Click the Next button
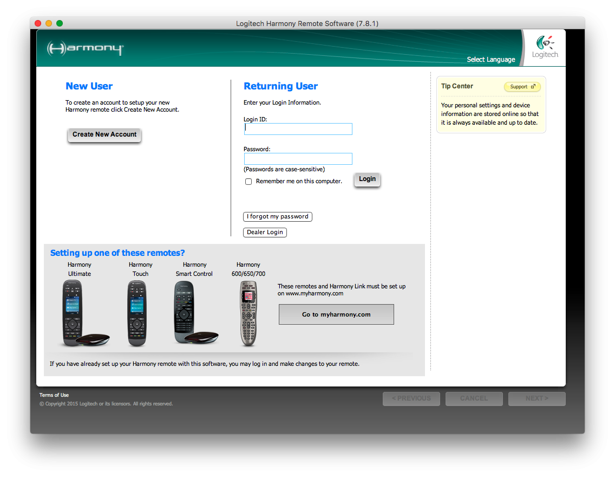 (537, 398)
